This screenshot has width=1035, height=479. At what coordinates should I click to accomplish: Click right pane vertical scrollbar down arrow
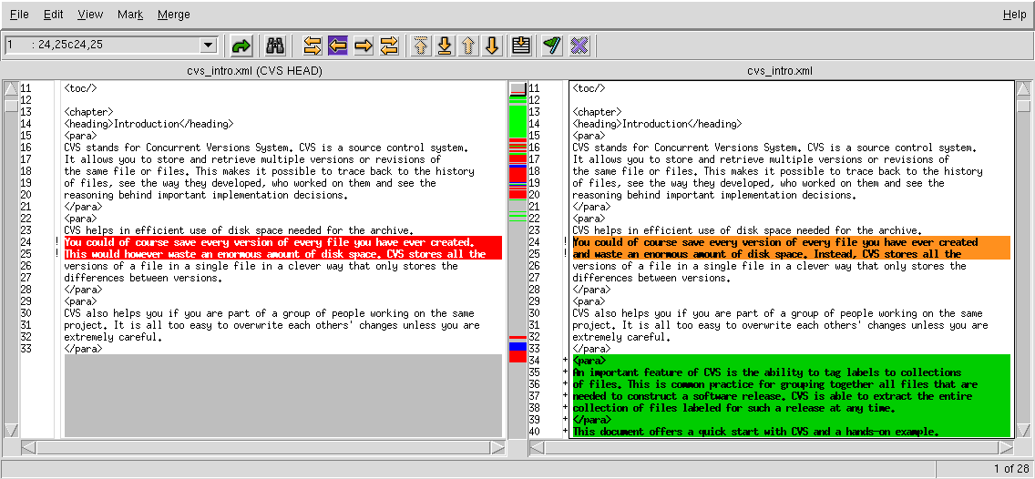pos(1023,430)
